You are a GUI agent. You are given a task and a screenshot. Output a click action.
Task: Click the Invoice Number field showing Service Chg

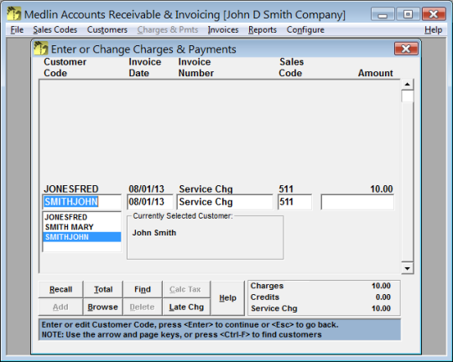point(225,202)
